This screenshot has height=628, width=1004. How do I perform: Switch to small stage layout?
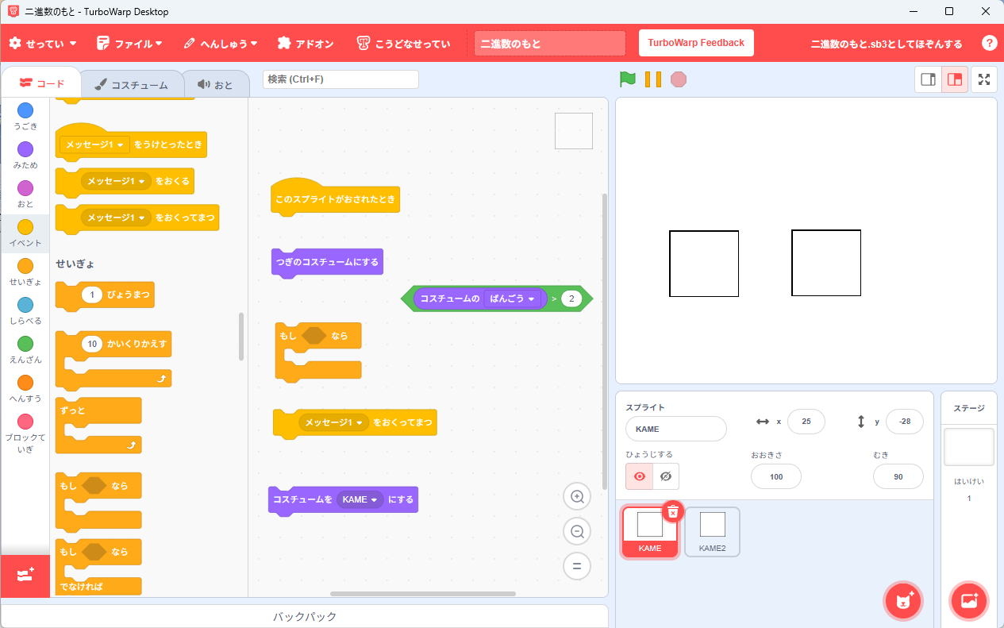tap(928, 79)
